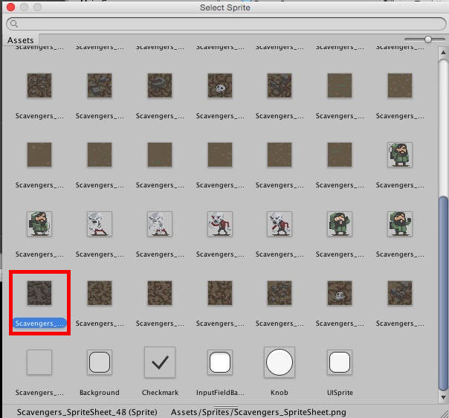Adjust the thumbnail size slider
Viewport: 449px width, 418px height.
click(428, 39)
